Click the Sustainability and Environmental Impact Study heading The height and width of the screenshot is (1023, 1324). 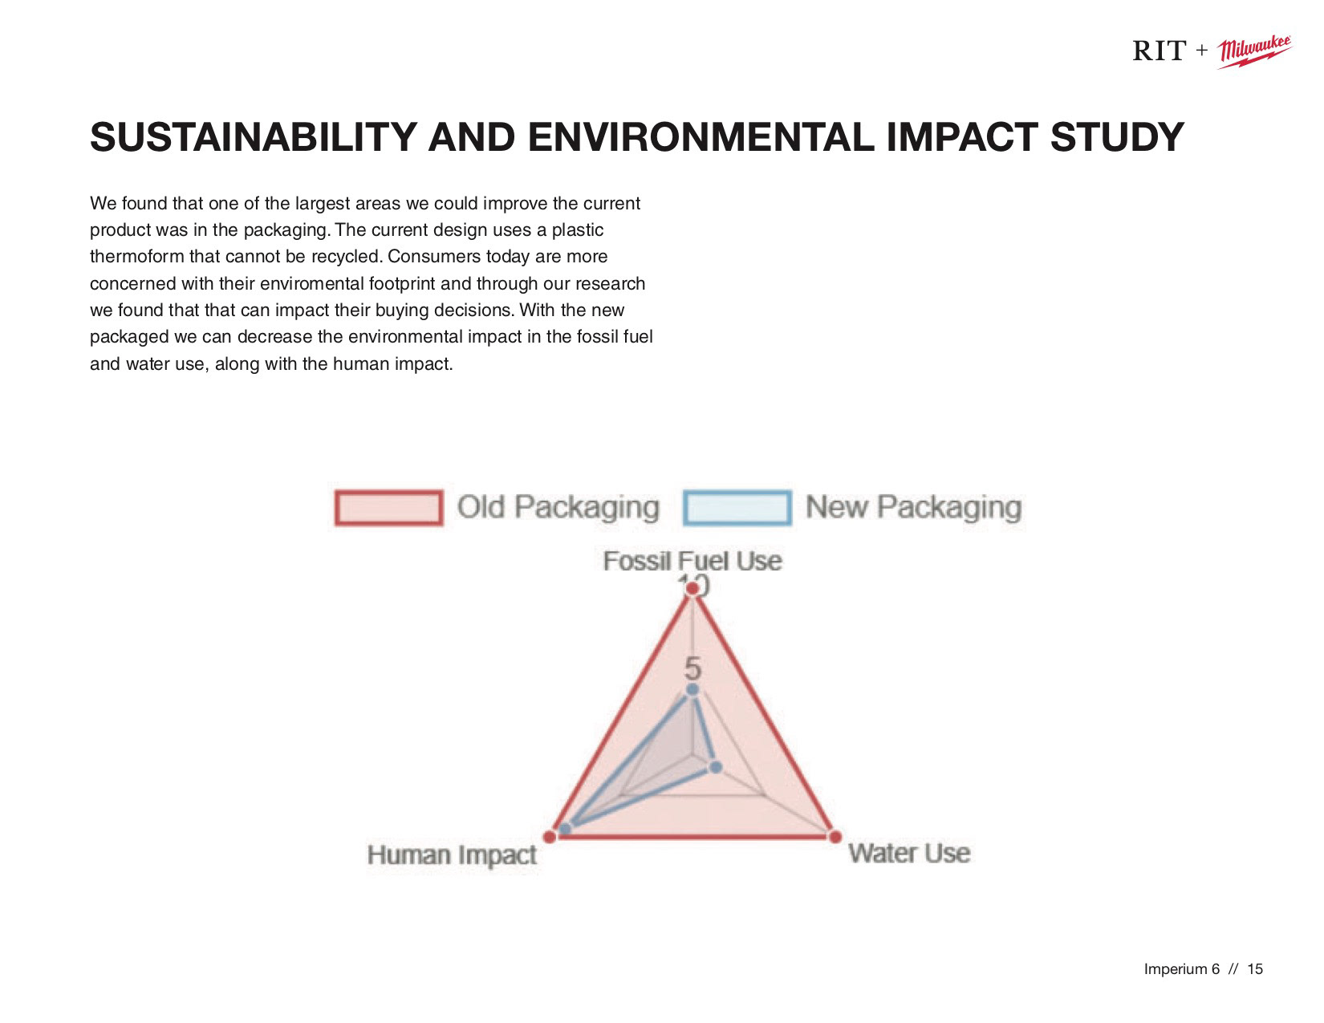[636, 137]
